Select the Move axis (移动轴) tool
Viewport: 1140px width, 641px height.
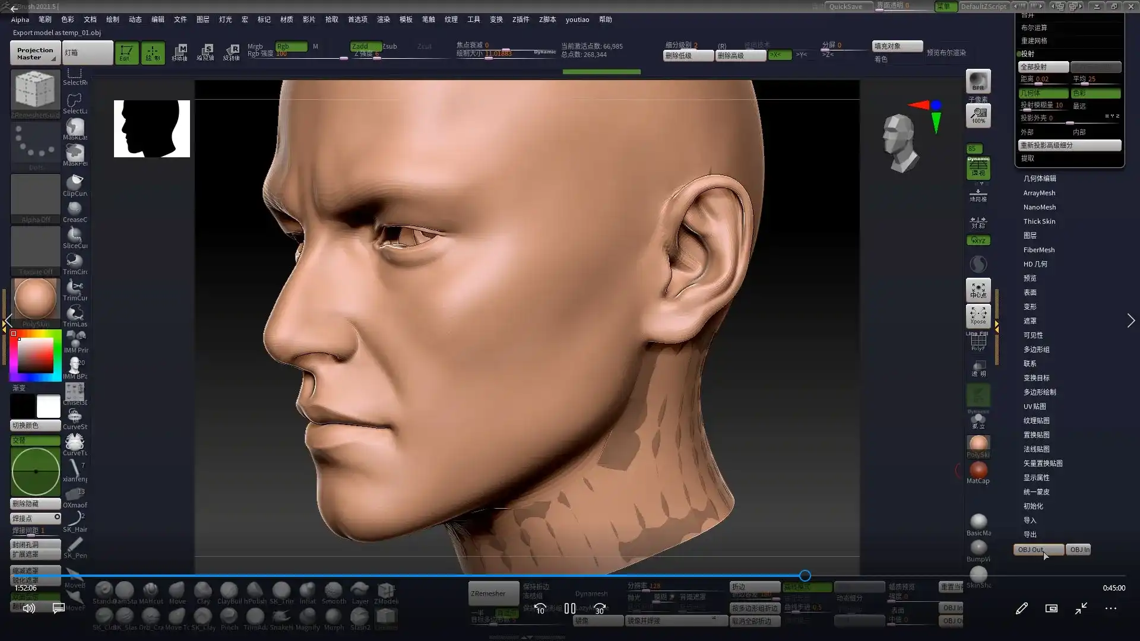point(179,52)
